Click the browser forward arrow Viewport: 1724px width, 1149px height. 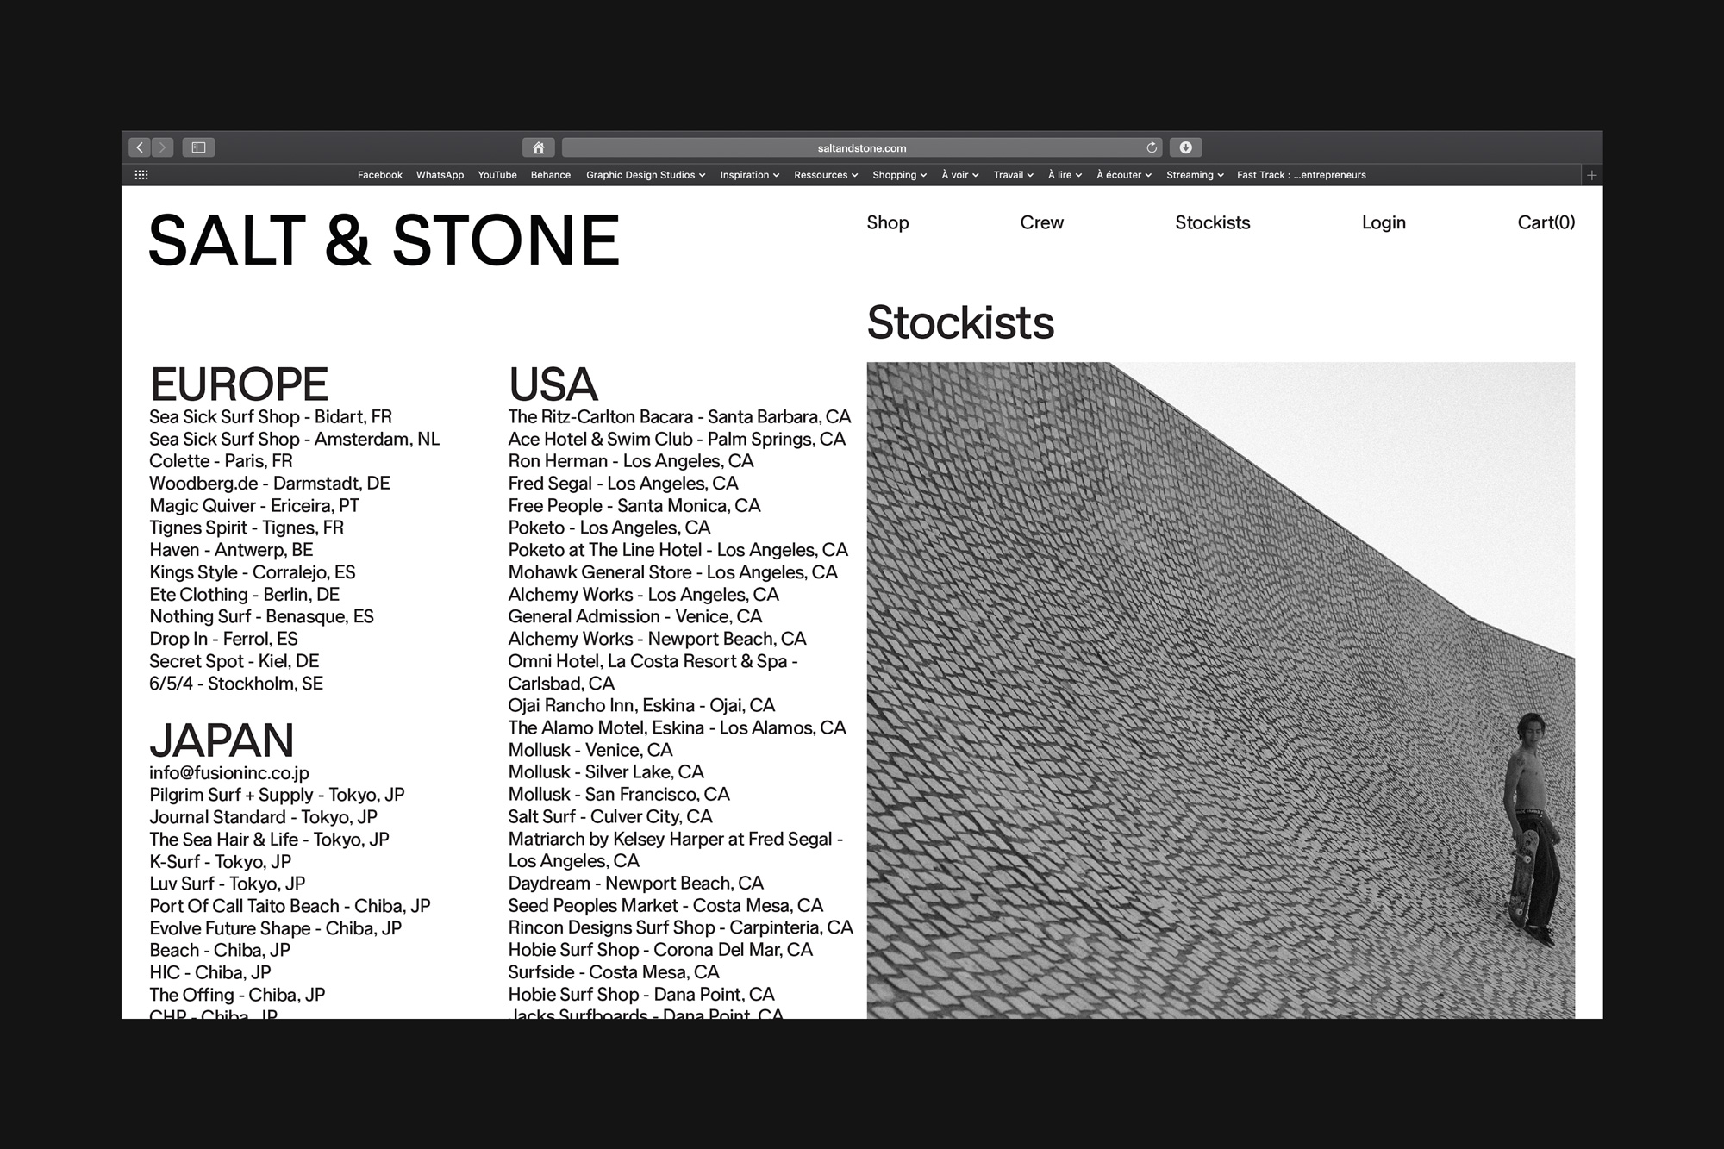click(162, 147)
